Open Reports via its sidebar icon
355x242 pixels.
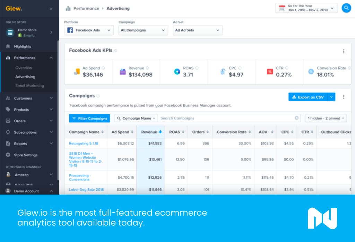click(x=8, y=143)
